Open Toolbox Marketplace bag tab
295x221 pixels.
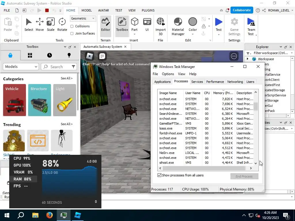tap(10, 55)
